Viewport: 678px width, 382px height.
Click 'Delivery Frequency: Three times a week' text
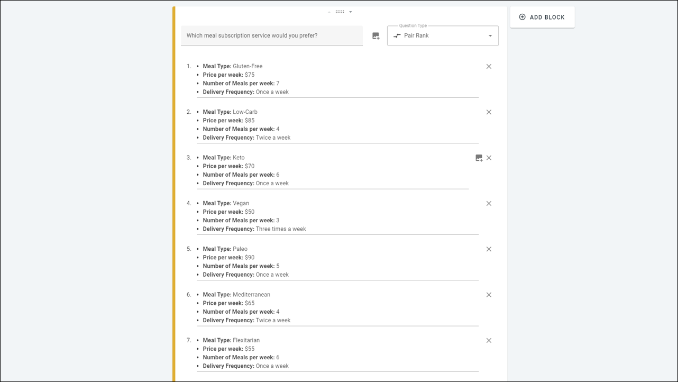[254, 229]
